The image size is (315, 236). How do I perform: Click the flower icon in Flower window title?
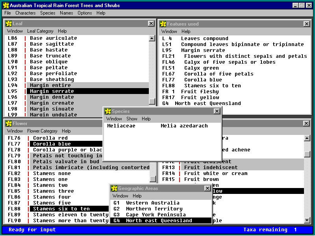(x=9, y=124)
